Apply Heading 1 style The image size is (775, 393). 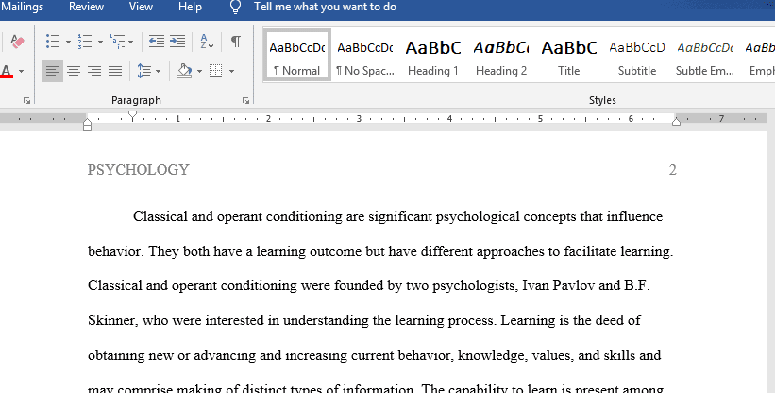[x=433, y=56]
